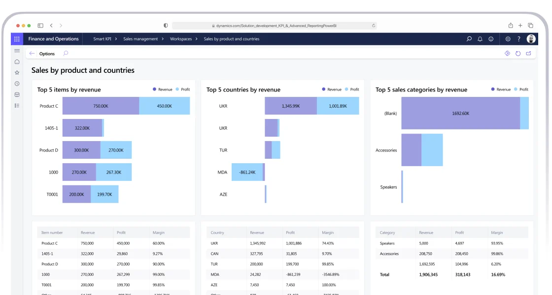Open page in new window icon
552x295 pixels.
click(x=529, y=54)
